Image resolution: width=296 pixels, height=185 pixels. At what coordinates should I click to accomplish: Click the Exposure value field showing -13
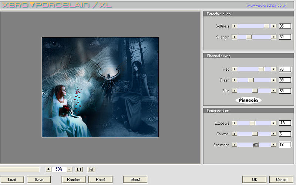(x=285, y=123)
